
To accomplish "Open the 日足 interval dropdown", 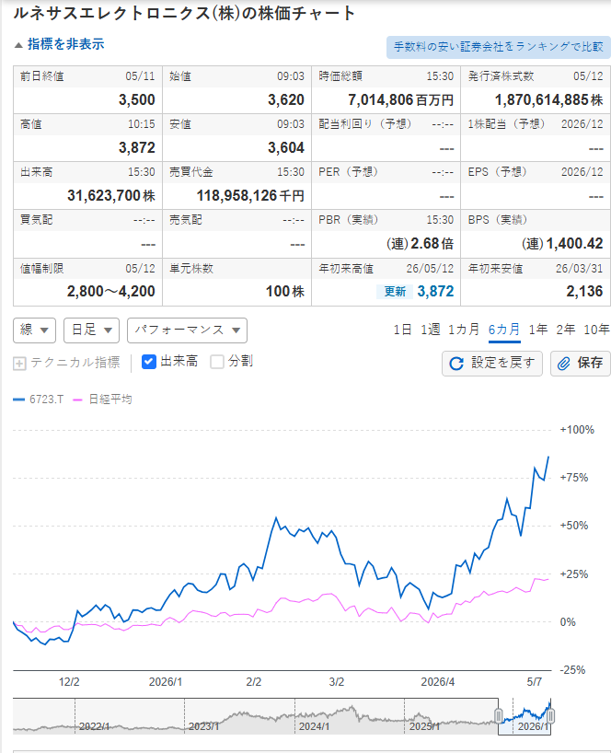I will (91, 330).
